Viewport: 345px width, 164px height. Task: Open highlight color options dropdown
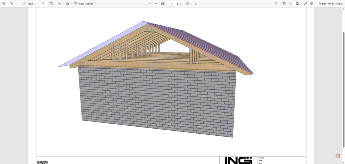click(x=17, y=4)
